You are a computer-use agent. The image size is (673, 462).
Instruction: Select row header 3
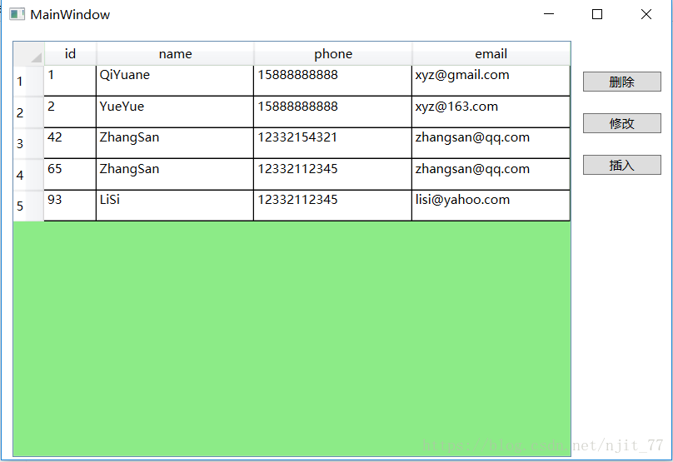tap(29, 143)
